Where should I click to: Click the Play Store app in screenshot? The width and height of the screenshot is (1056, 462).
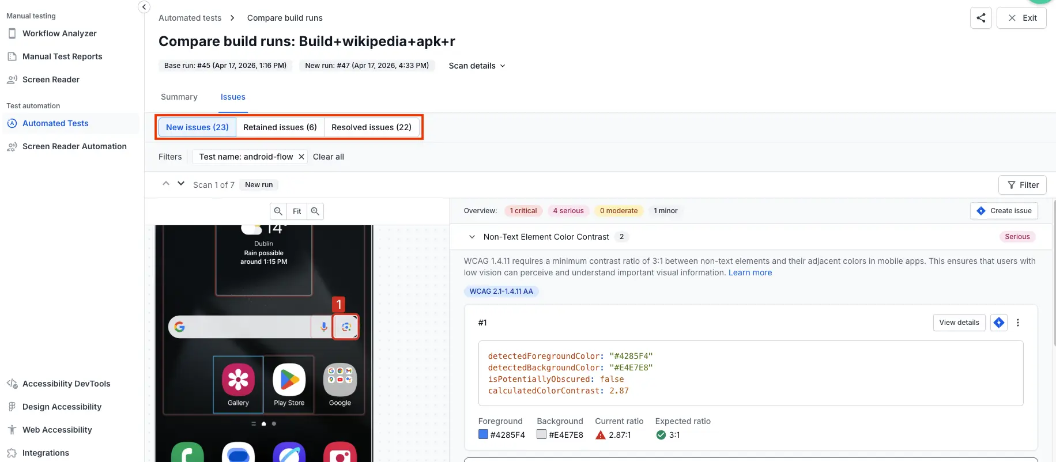tap(289, 384)
